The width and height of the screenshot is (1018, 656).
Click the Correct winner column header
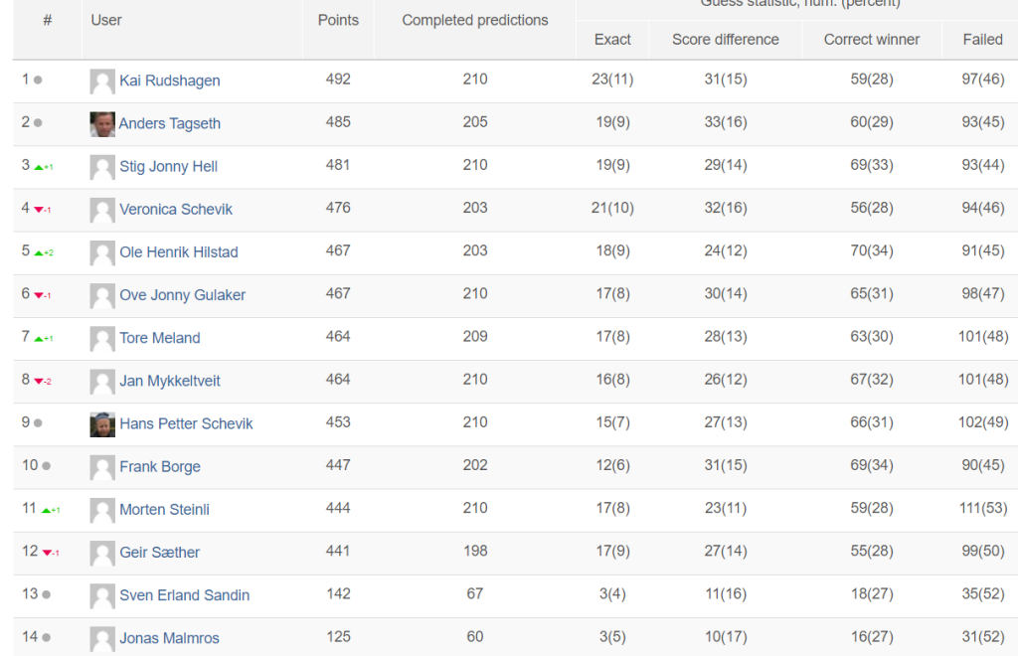click(x=871, y=40)
